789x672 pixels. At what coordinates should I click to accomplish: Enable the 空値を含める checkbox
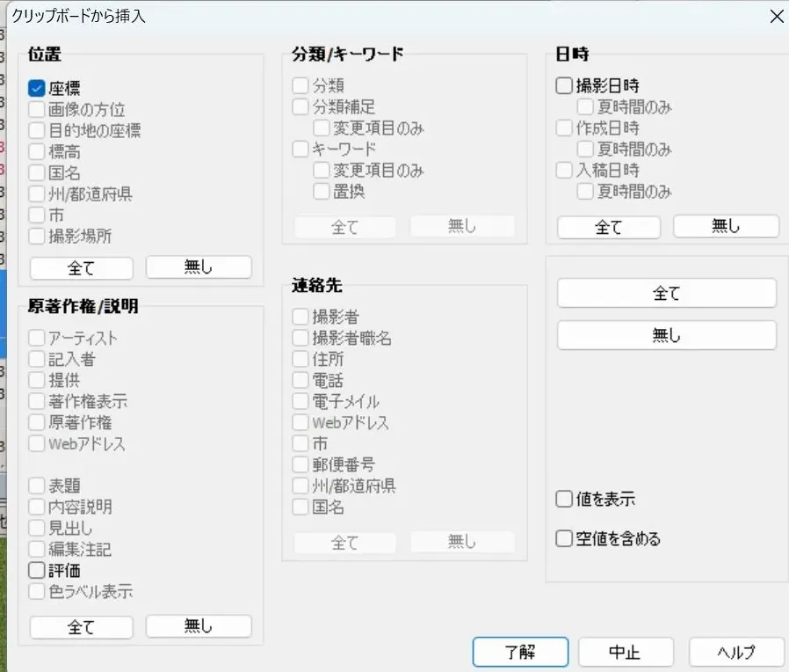[564, 538]
